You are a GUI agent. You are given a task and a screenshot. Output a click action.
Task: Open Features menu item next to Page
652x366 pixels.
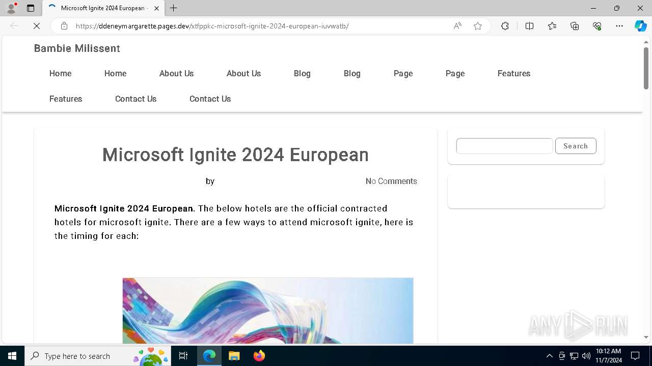pyautogui.click(x=514, y=73)
